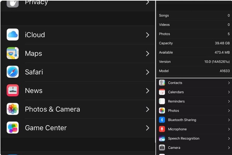This screenshot has height=155, width=232.
Task: Expand the iCloud row chevron
Action: (x=147, y=35)
